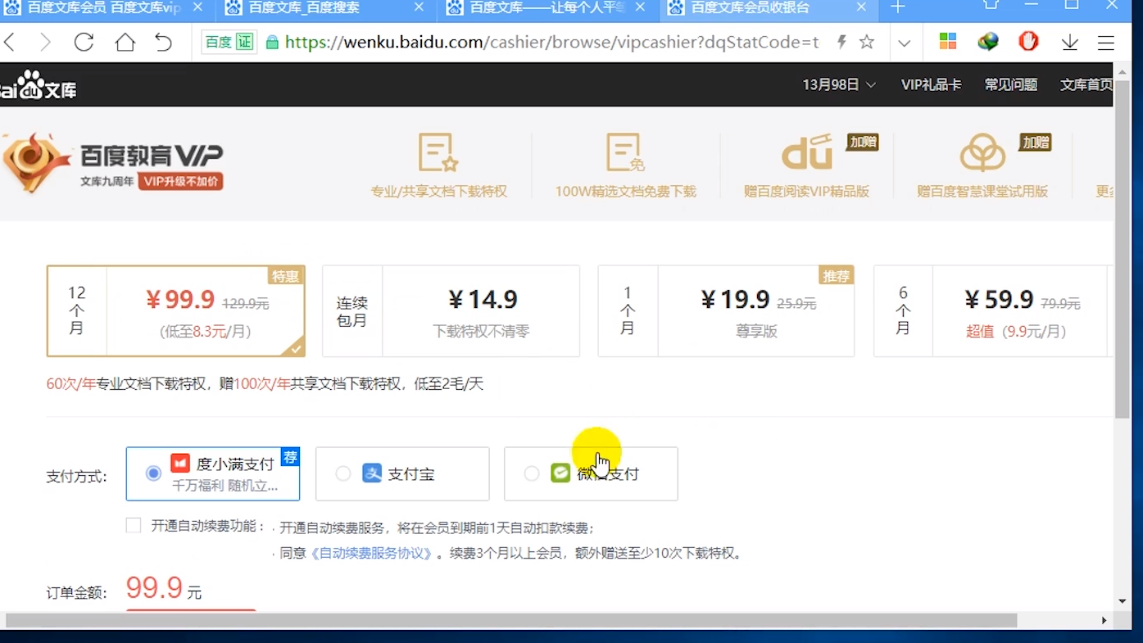Viewport: 1143px width, 643px height.
Task: Click the 100W精选文档免费下载 icon
Action: (x=625, y=152)
